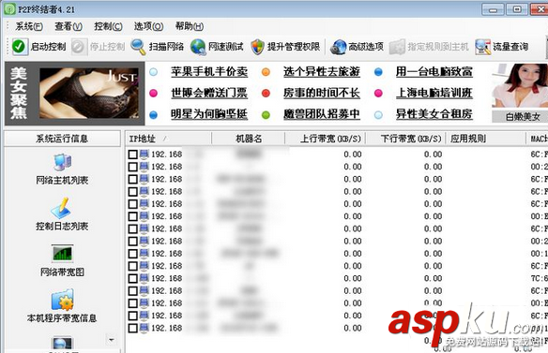548x353 pixels.
Task: Click the 启动控制 green checkmark icon
Action: click(19, 47)
